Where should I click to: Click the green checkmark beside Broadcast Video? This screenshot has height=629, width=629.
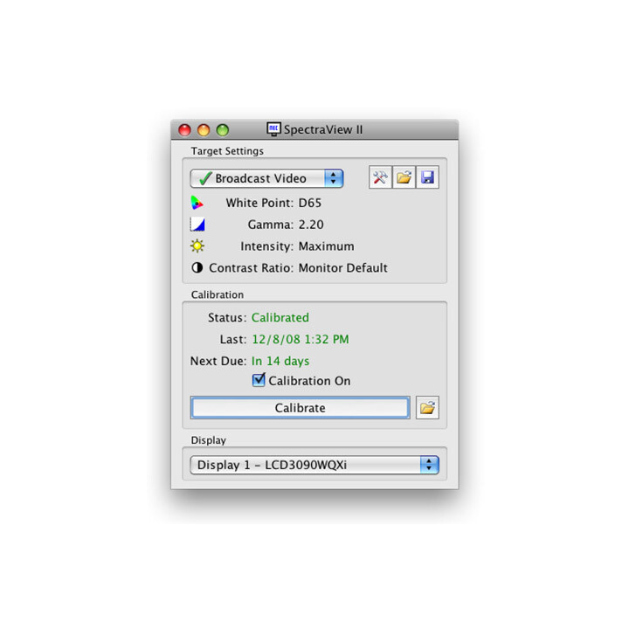tap(205, 178)
